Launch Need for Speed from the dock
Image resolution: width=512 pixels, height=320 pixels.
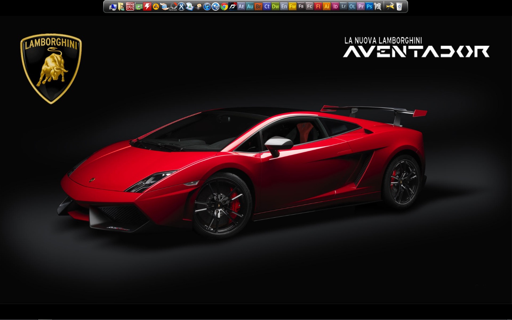tap(233, 6)
